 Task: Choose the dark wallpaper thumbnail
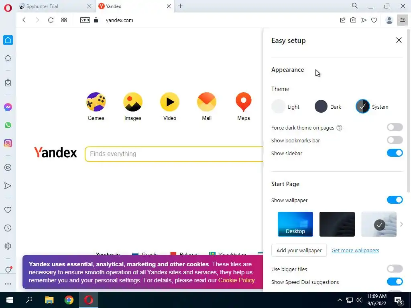(x=337, y=224)
